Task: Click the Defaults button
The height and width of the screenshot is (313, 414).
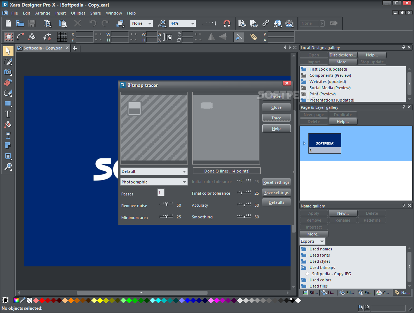Action: (276, 202)
